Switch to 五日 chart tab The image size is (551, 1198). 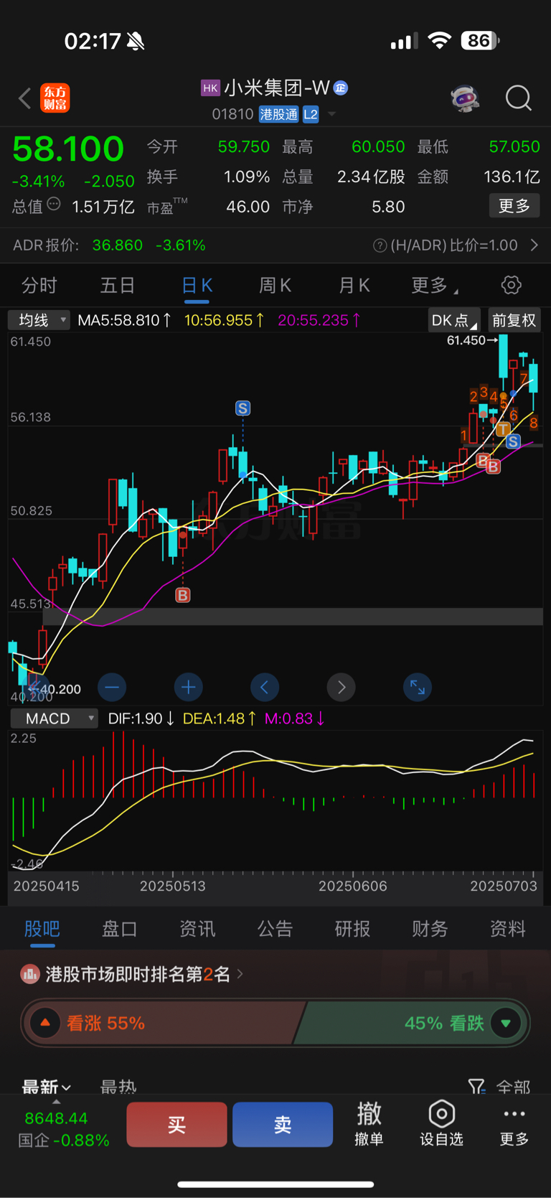[x=118, y=286]
